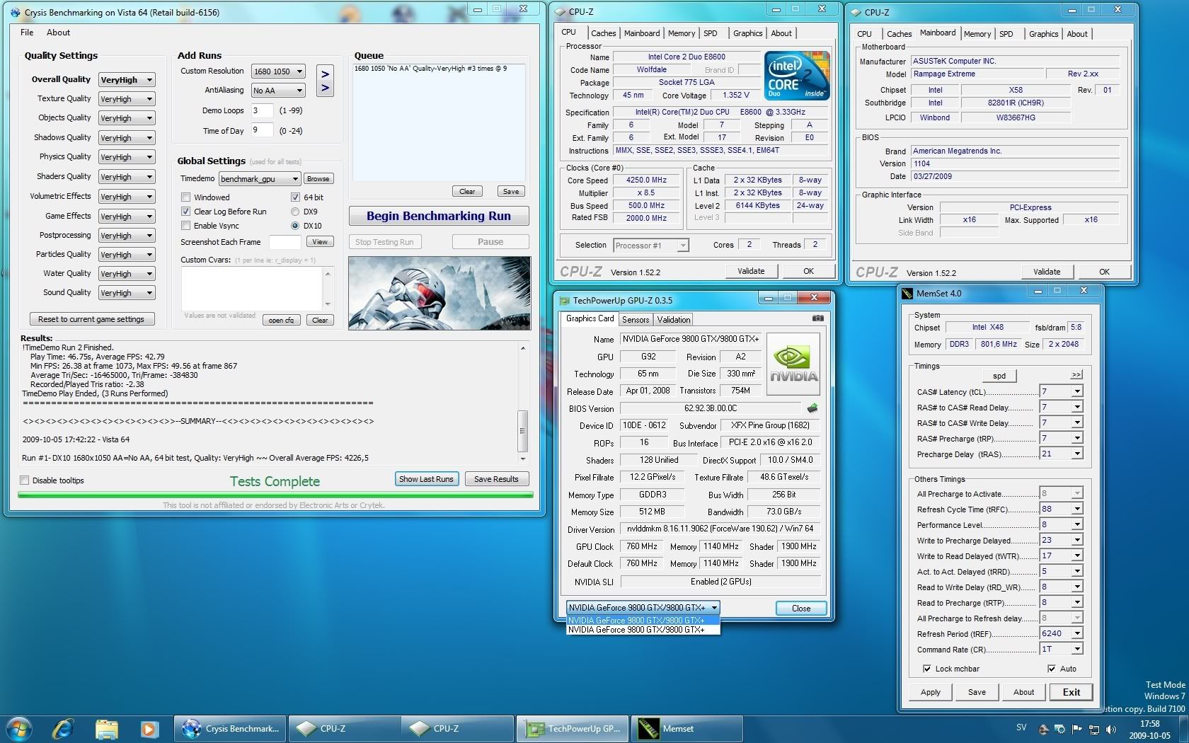Open the CPU-Z Processor selection dropdown
The width and height of the screenshot is (1189, 743).
(650, 246)
